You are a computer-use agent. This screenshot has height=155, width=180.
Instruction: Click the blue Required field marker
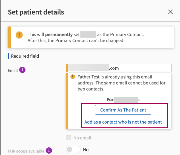(x=9, y=56)
